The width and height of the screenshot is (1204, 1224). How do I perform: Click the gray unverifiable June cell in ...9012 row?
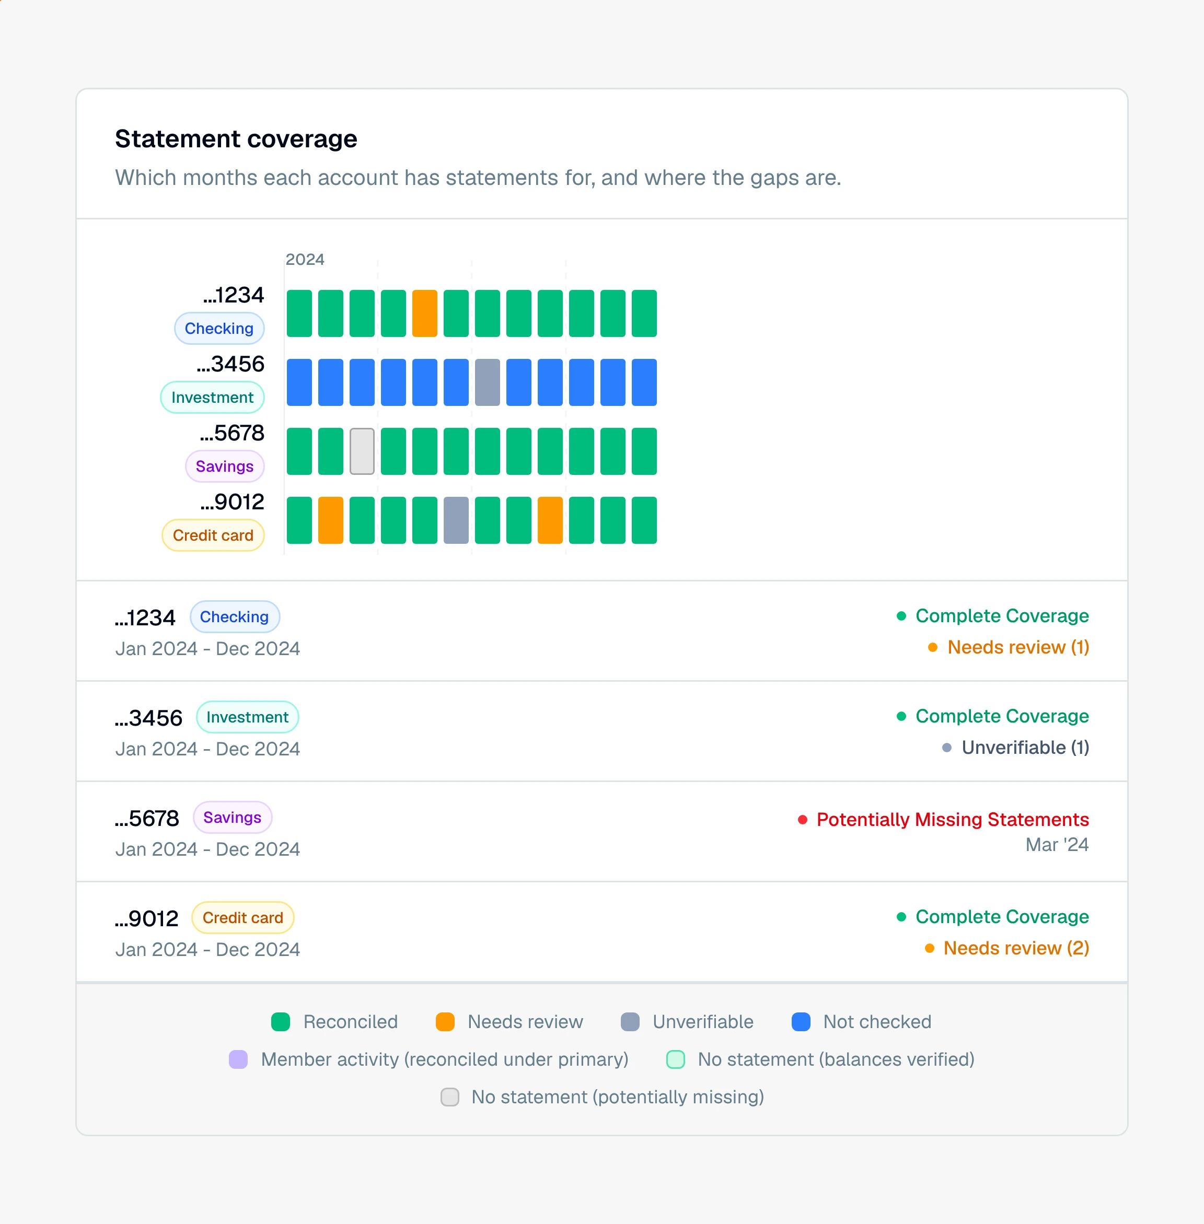click(x=456, y=520)
